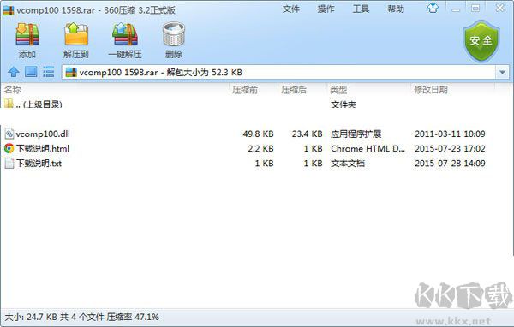This screenshot has width=514, height=327.
Task: Select the 下载说明.html file name
Action: pyautogui.click(x=43, y=148)
